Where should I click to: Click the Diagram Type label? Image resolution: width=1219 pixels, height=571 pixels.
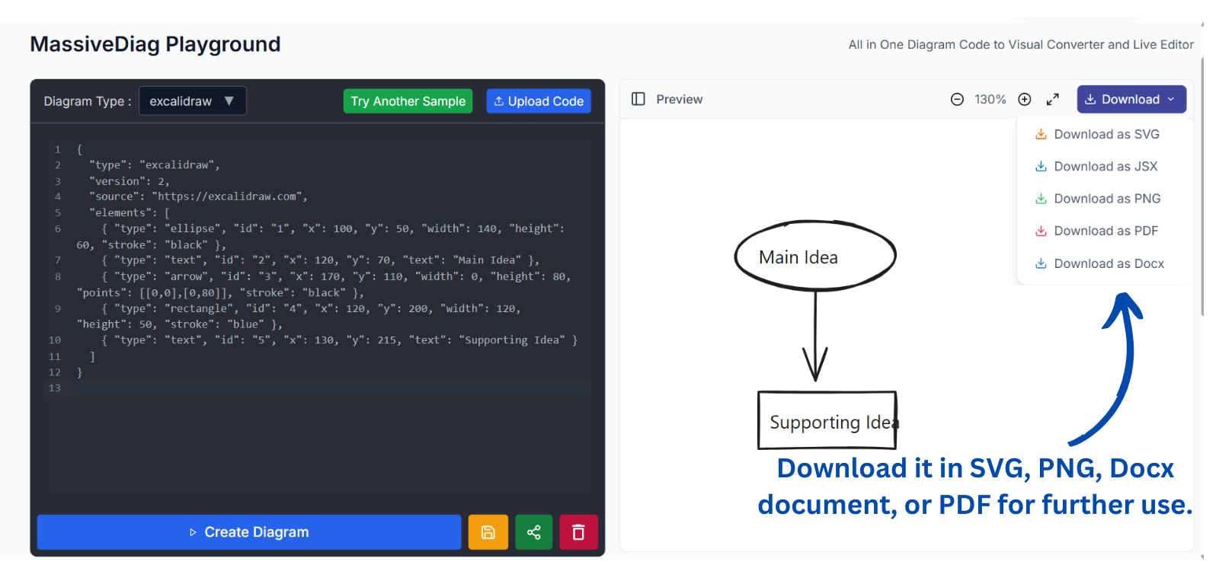pos(88,101)
